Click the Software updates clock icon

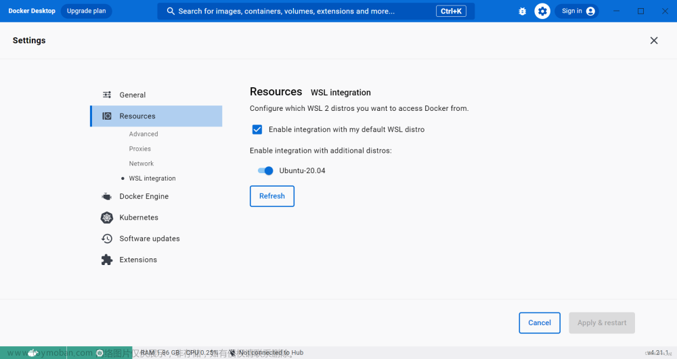pyautogui.click(x=107, y=239)
